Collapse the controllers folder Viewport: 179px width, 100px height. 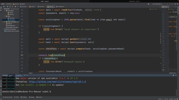[x=5, y=11]
